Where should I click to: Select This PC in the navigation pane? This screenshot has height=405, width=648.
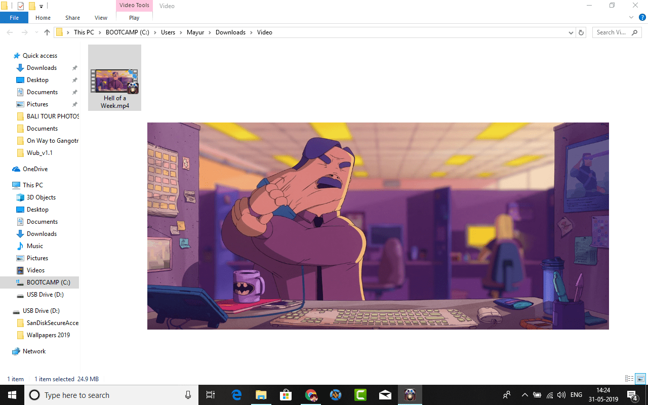click(x=32, y=185)
